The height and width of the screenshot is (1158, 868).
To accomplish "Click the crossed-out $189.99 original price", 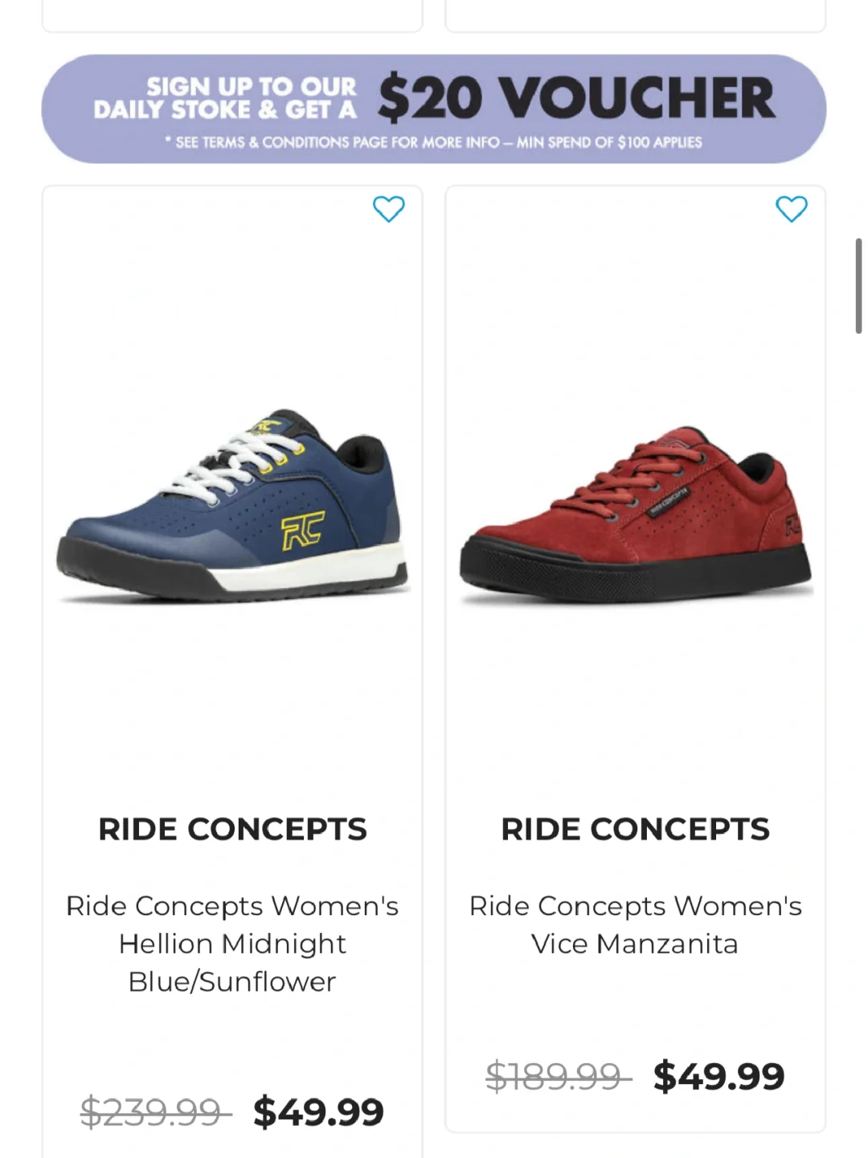I will pyautogui.click(x=555, y=1076).
